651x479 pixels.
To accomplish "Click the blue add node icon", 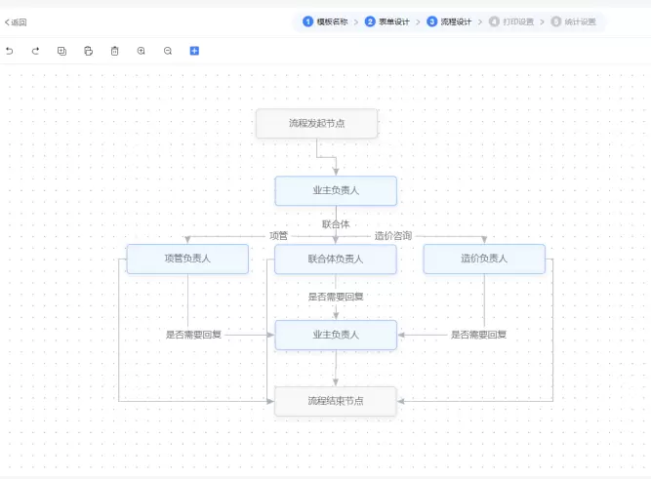I will [x=194, y=51].
